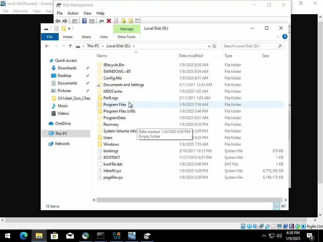This screenshot has height=242, width=323.
Task: Click the Back arrow in Disk Management toolbar
Action: pyautogui.click(x=58, y=21)
